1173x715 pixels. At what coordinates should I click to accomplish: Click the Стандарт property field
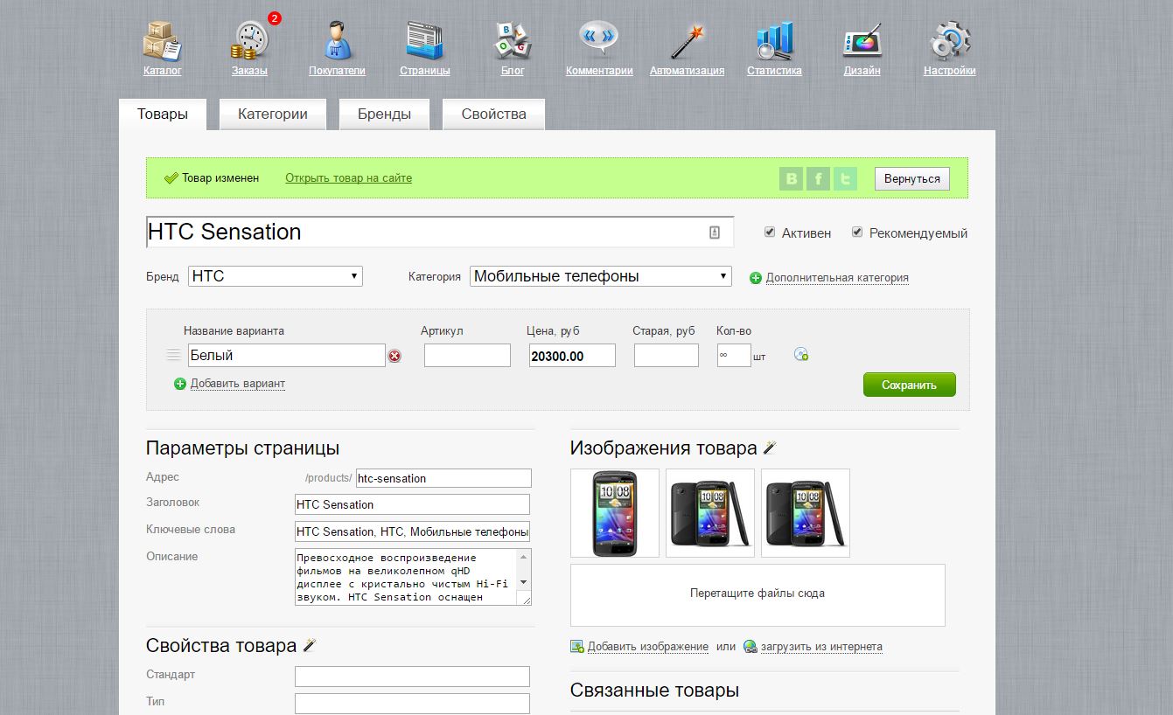[413, 677]
